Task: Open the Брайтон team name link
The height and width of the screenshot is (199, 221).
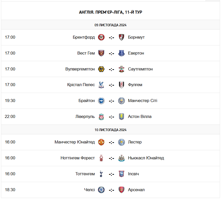Action: point(86,101)
